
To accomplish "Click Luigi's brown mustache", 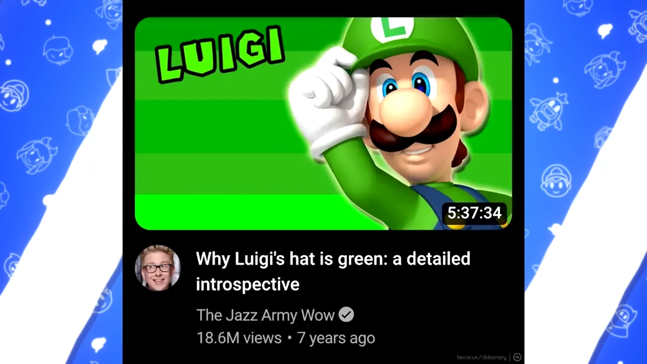I will point(412,130).
